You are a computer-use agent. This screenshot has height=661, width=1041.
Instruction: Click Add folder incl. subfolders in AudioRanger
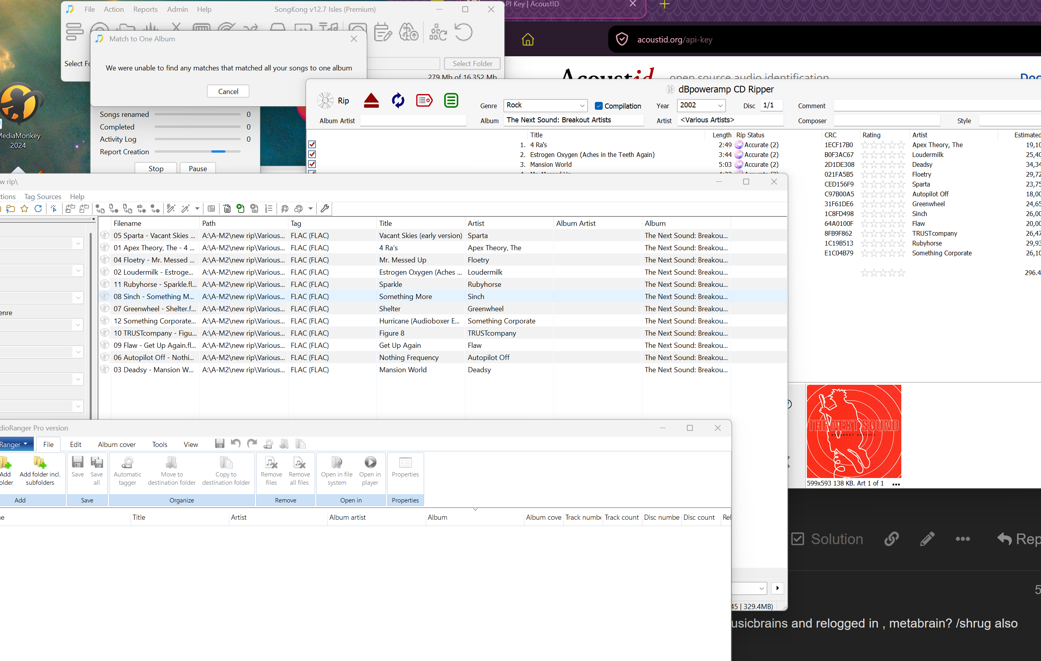tap(40, 471)
